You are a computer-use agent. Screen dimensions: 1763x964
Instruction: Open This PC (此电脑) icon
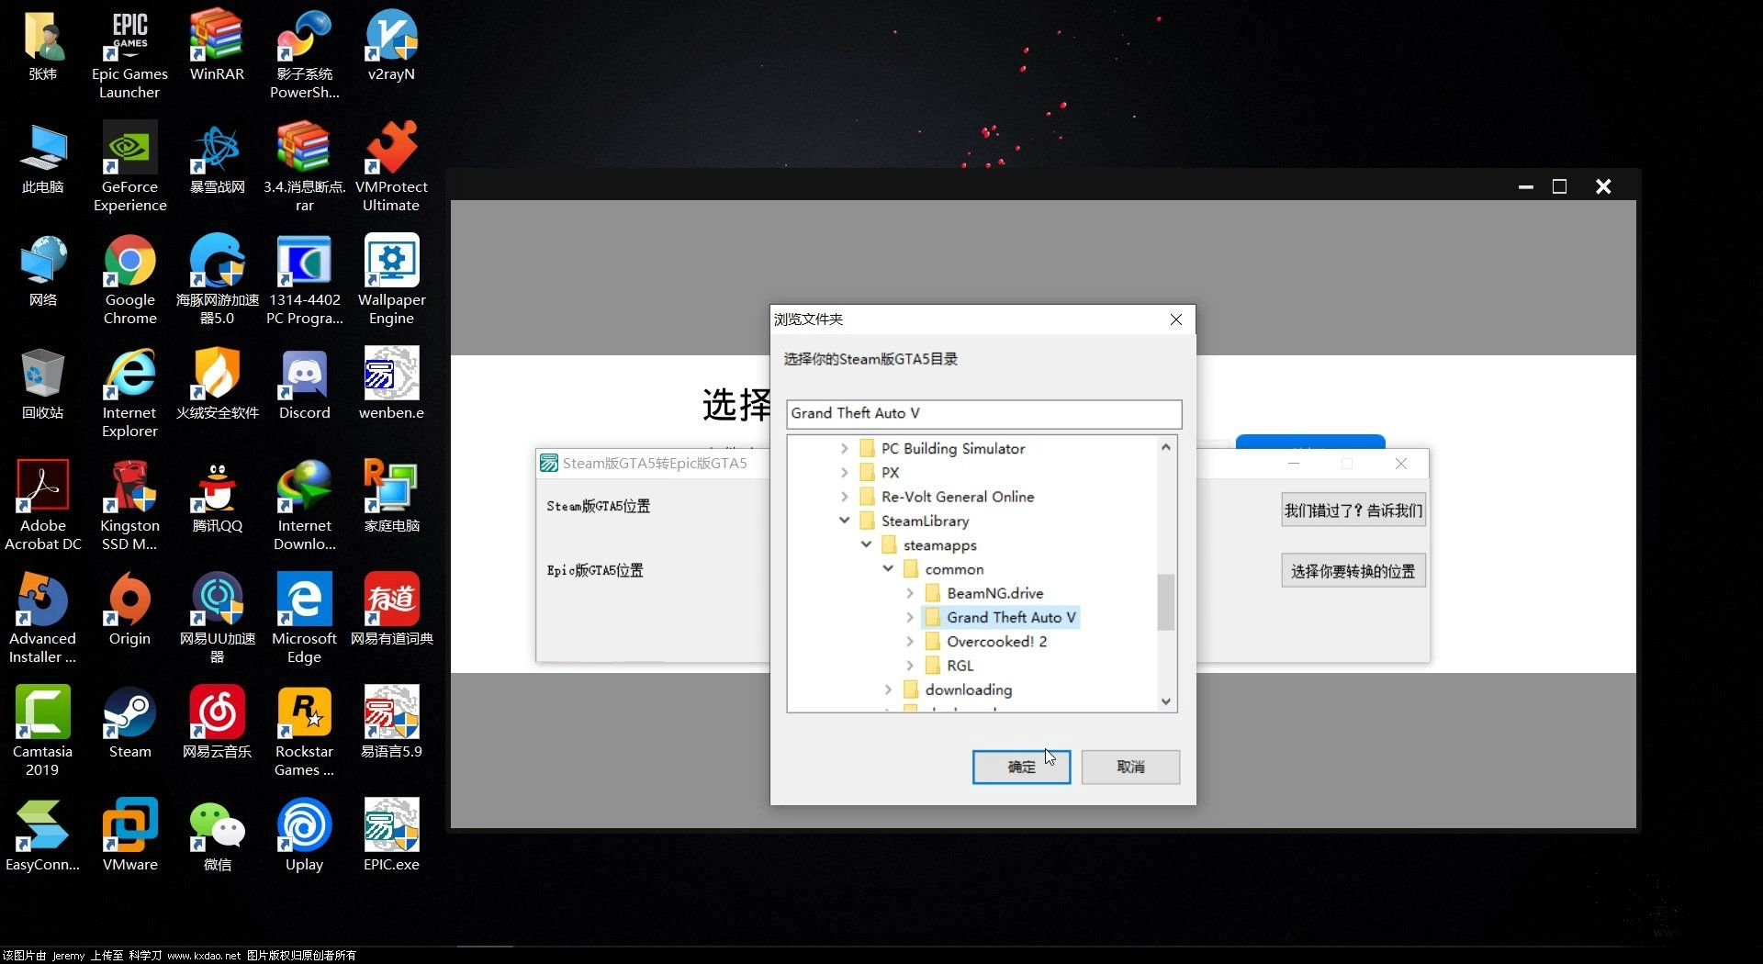click(x=43, y=159)
